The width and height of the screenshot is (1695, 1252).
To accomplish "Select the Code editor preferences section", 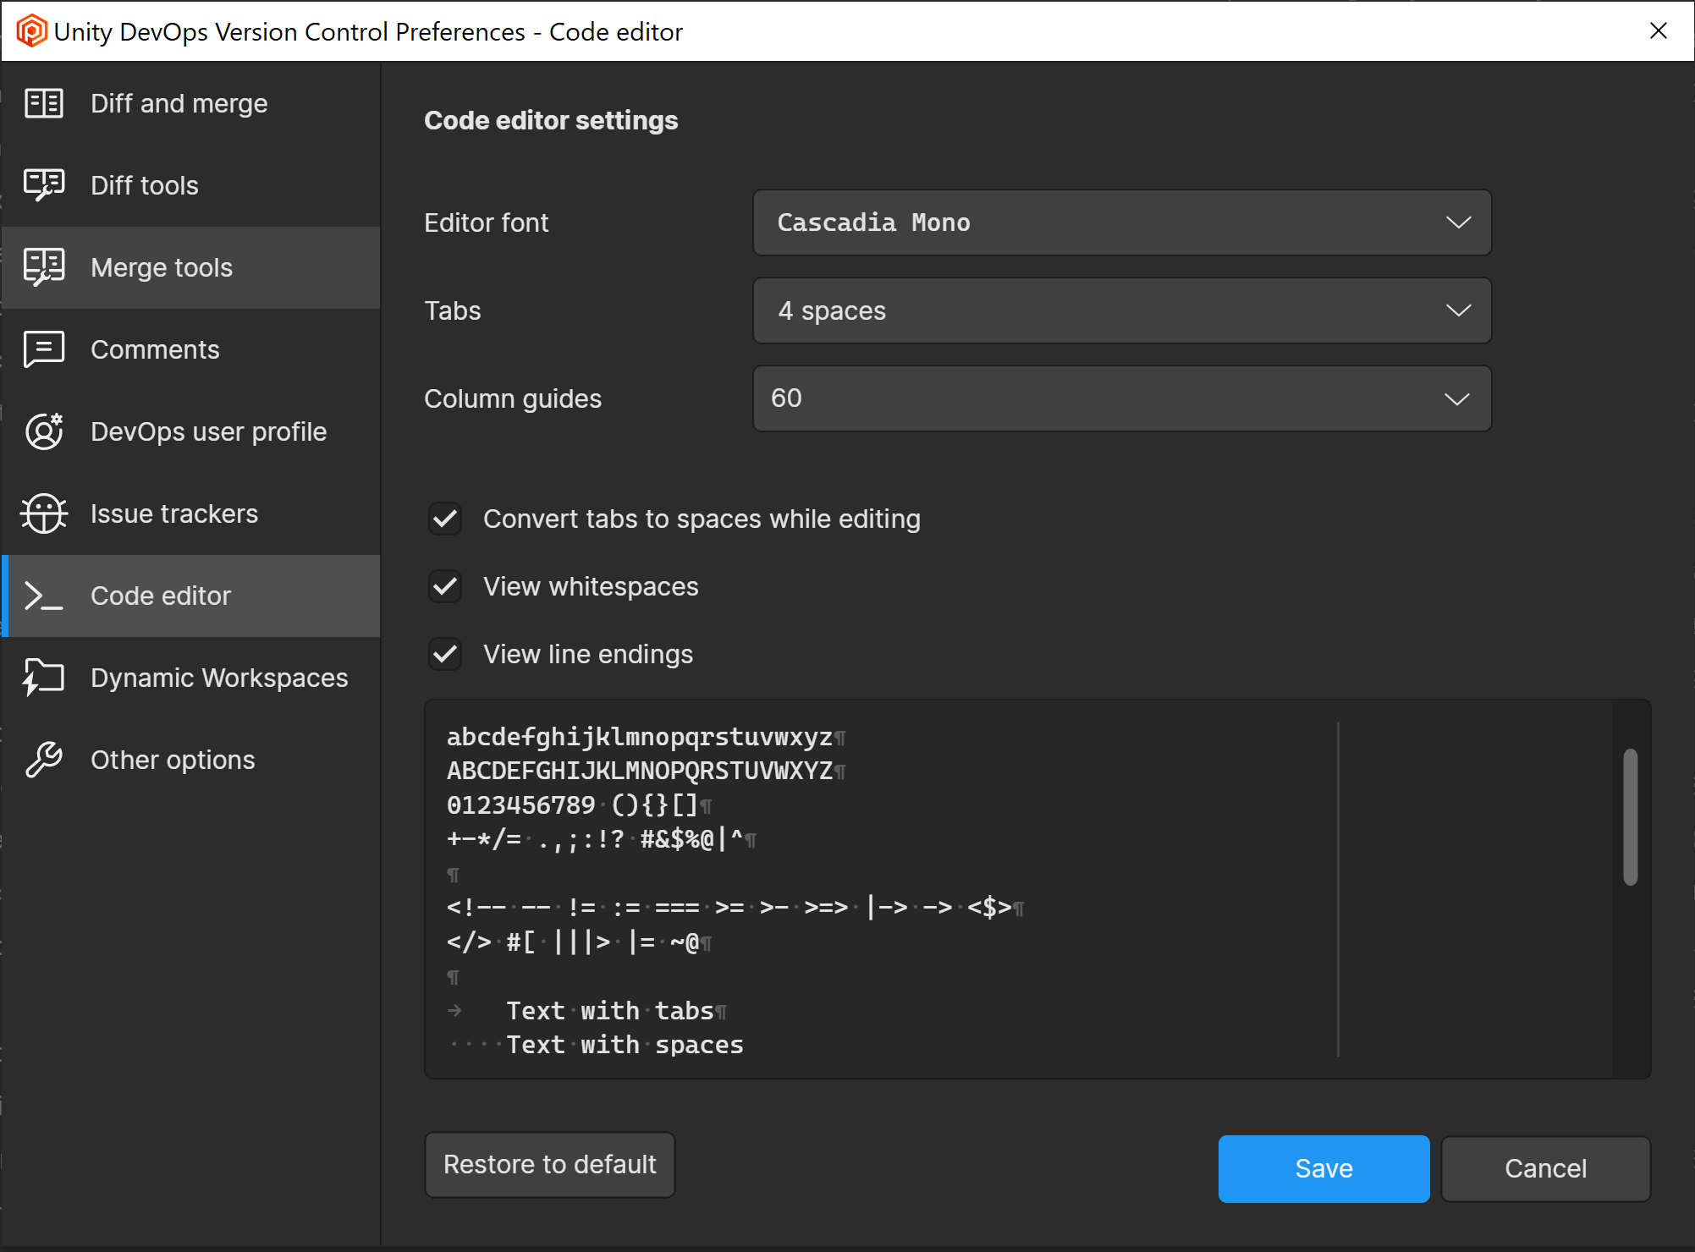I will [x=161, y=595].
